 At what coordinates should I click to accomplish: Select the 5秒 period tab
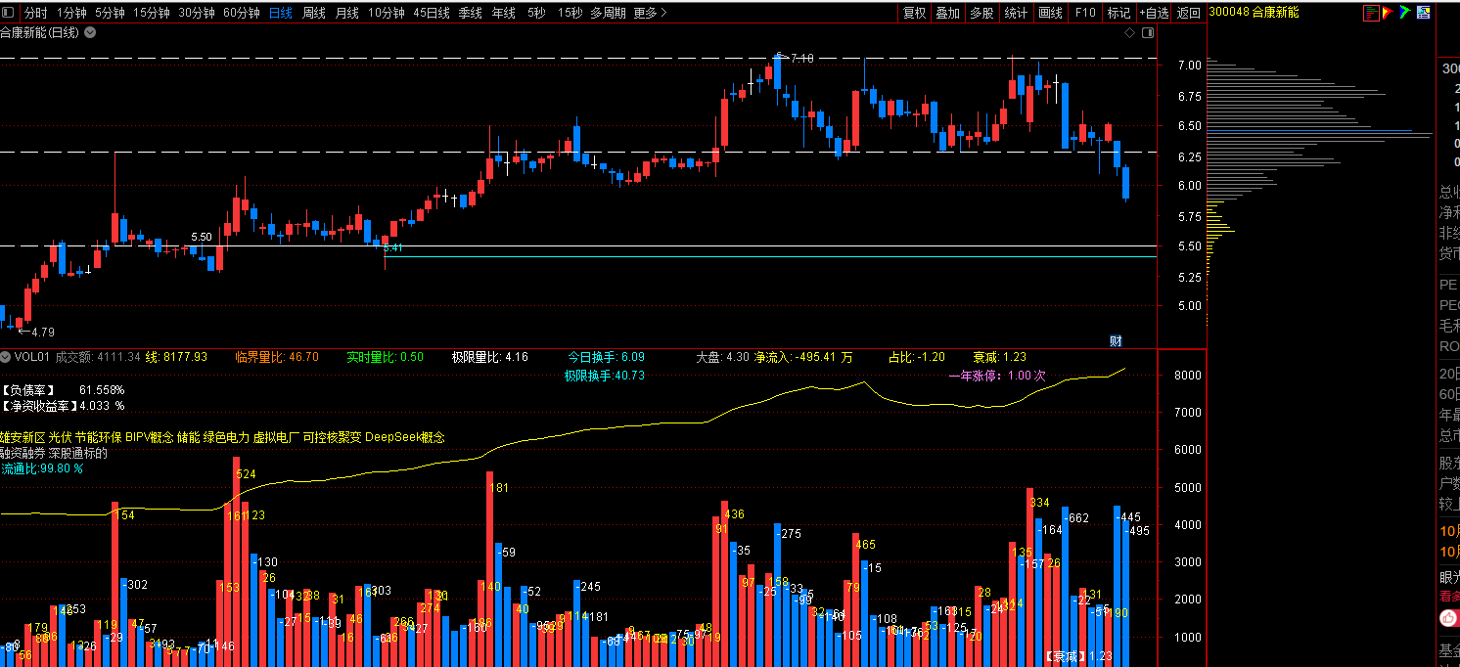[536, 13]
